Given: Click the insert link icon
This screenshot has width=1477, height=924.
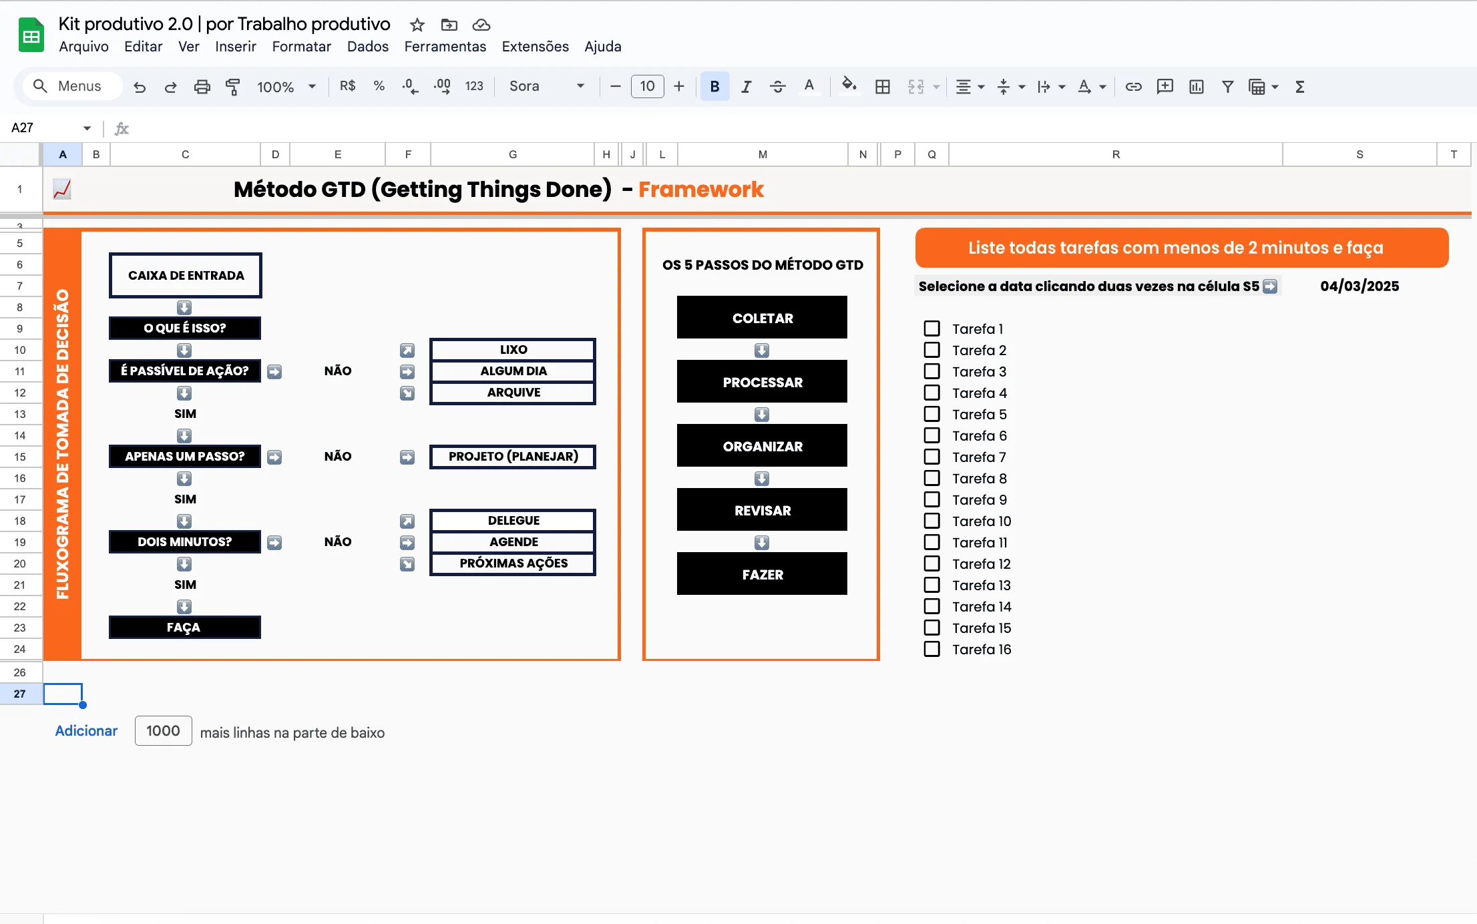Looking at the screenshot, I should pos(1133,87).
